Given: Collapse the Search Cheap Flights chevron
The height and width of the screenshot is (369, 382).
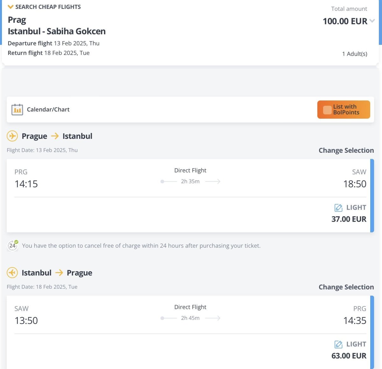Looking at the screenshot, I should coord(11,7).
